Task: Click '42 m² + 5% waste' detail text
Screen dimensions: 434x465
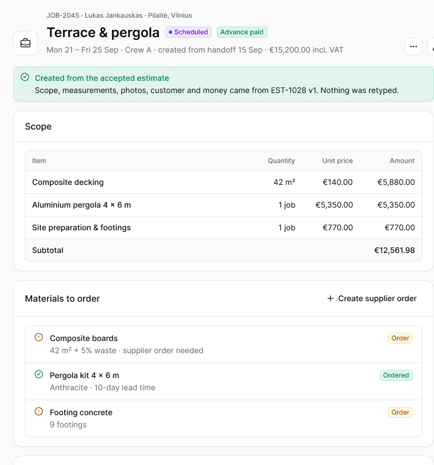Action: 83,350
